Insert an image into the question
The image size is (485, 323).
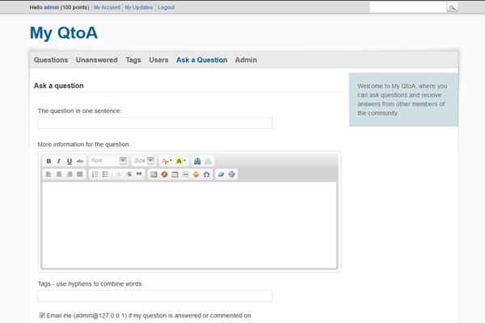[154, 174]
